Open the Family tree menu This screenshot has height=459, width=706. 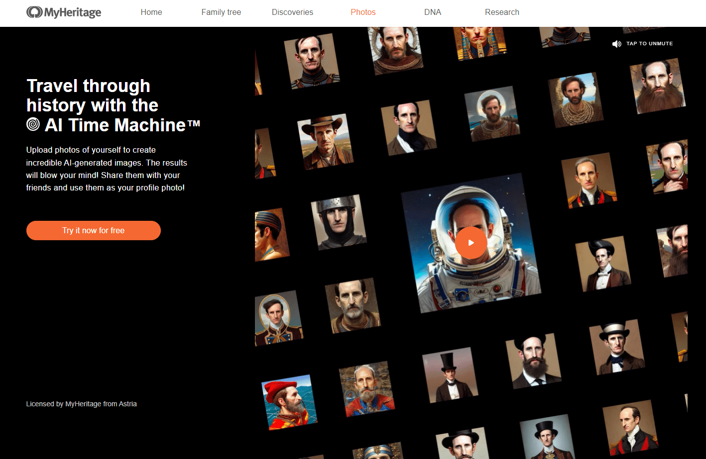pyautogui.click(x=221, y=12)
